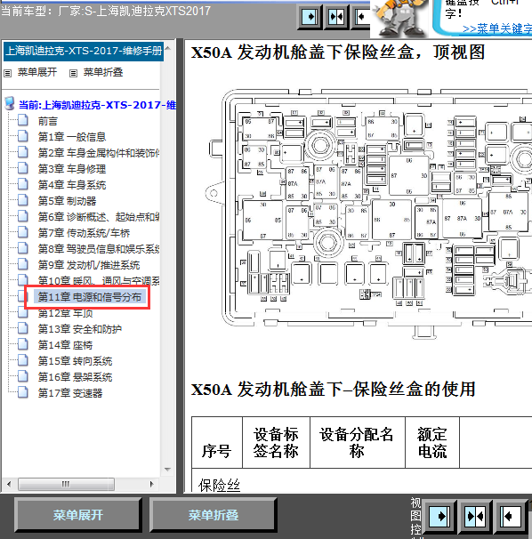Click the page icon next to 第16章 悬架系统
This screenshot has width=532, height=539.
pyautogui.click(x=23, y=376)
